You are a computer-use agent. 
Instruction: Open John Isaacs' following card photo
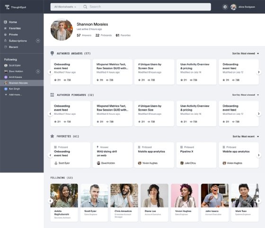coord(215,195)
